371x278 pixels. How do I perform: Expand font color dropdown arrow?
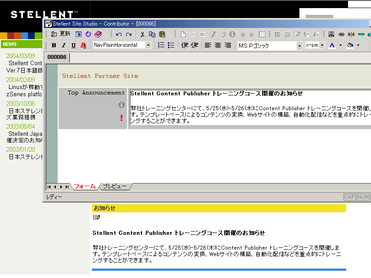pos(340,45)
